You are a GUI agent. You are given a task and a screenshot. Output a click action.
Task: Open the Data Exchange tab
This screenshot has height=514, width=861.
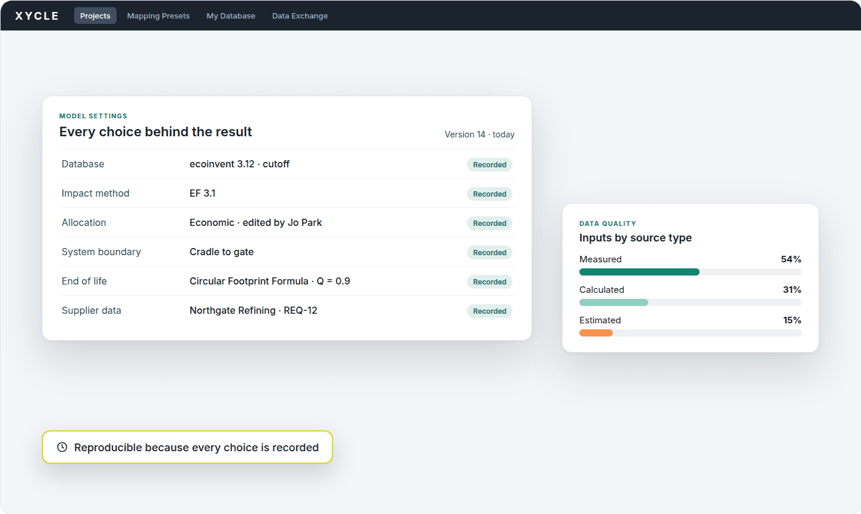point(300,16)
